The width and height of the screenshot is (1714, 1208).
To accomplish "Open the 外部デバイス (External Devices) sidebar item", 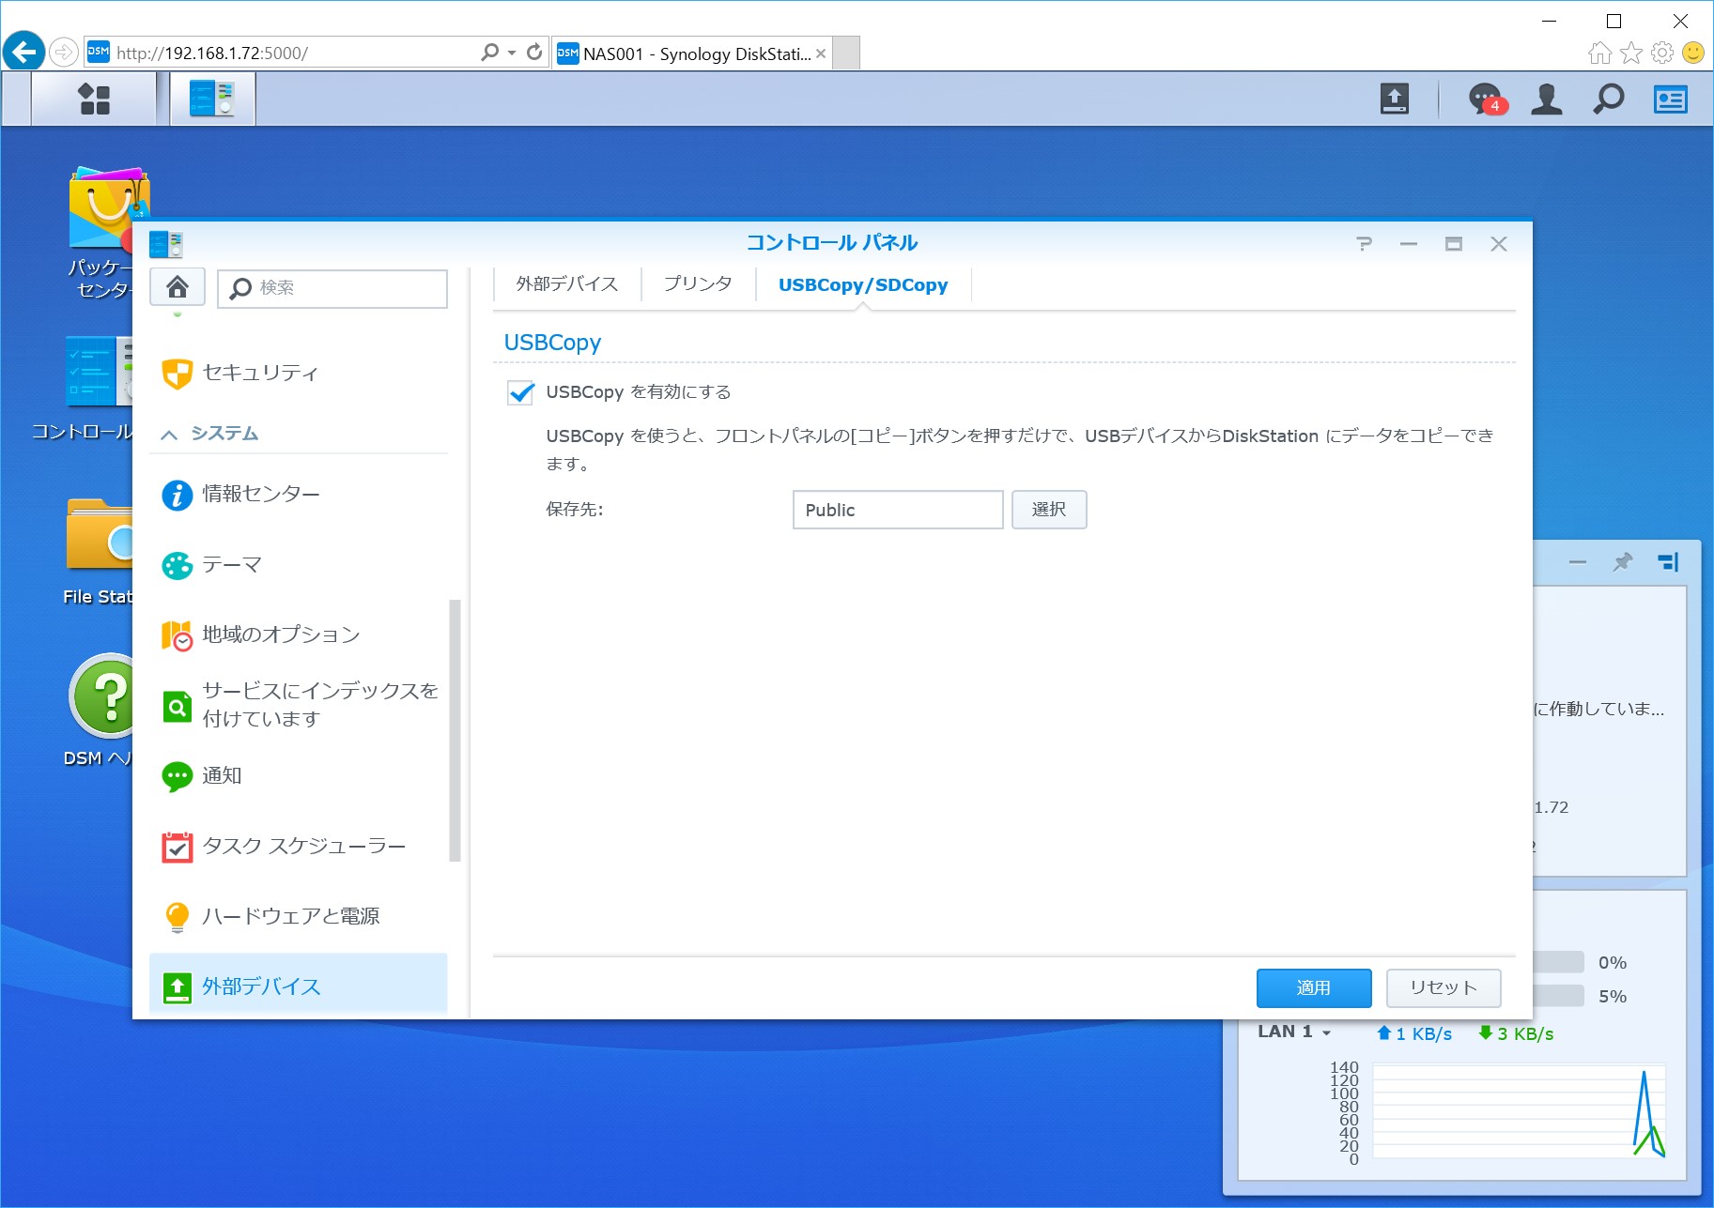I will click(258, 986).
